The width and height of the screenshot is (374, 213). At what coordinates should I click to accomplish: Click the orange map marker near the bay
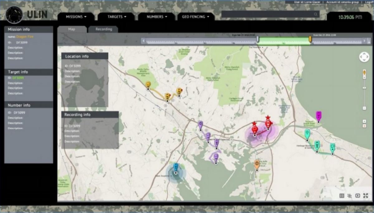point(257,164)
